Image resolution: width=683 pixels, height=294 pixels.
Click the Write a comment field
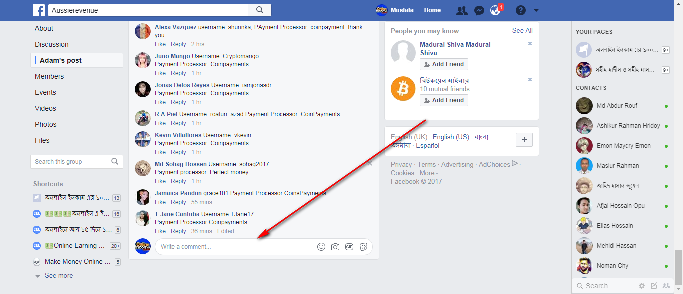(235, 247)
